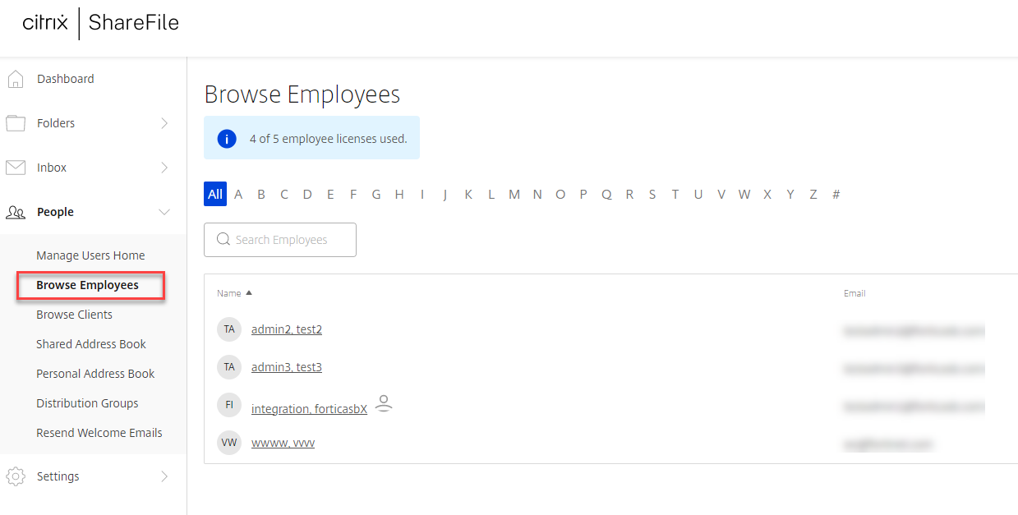This screenshot has height=515, width=1018.
Task: Click the Search Employees input field
Action: tap(280, 240)
